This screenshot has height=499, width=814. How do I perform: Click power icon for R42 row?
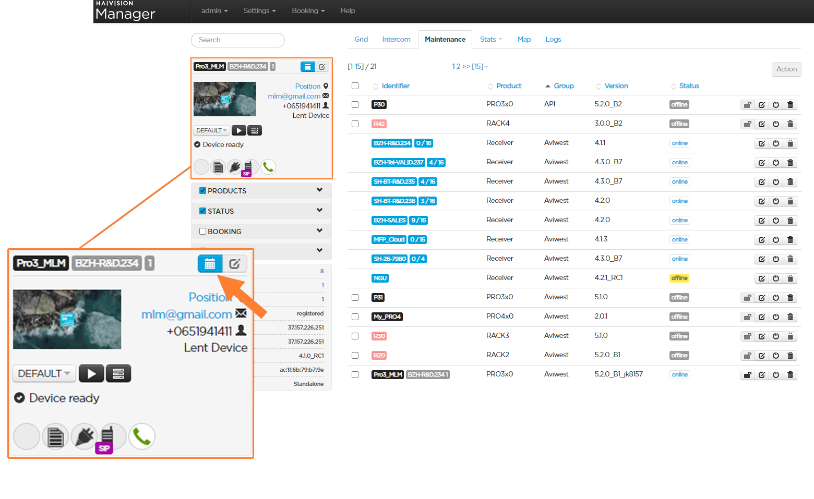776,124
